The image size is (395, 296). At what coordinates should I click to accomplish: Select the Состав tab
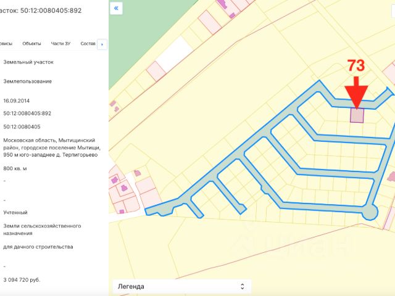click(88, 44)
